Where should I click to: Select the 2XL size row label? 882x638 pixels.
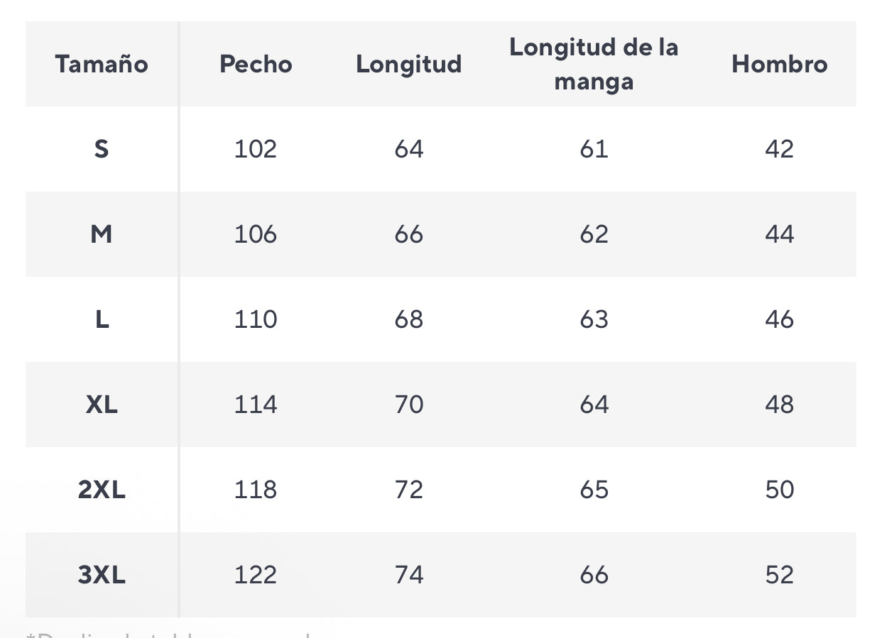click(102, 490)
